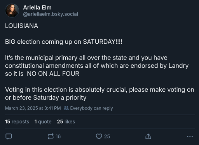The image size is (199, 145).
Task: View the 15 reposts list
Action: (17, 121)
